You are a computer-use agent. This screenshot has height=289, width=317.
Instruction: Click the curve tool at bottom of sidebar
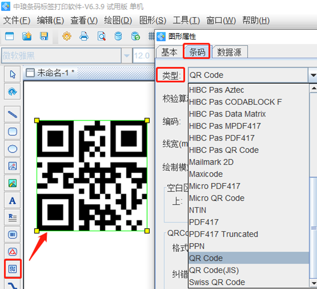coord(13,284)
